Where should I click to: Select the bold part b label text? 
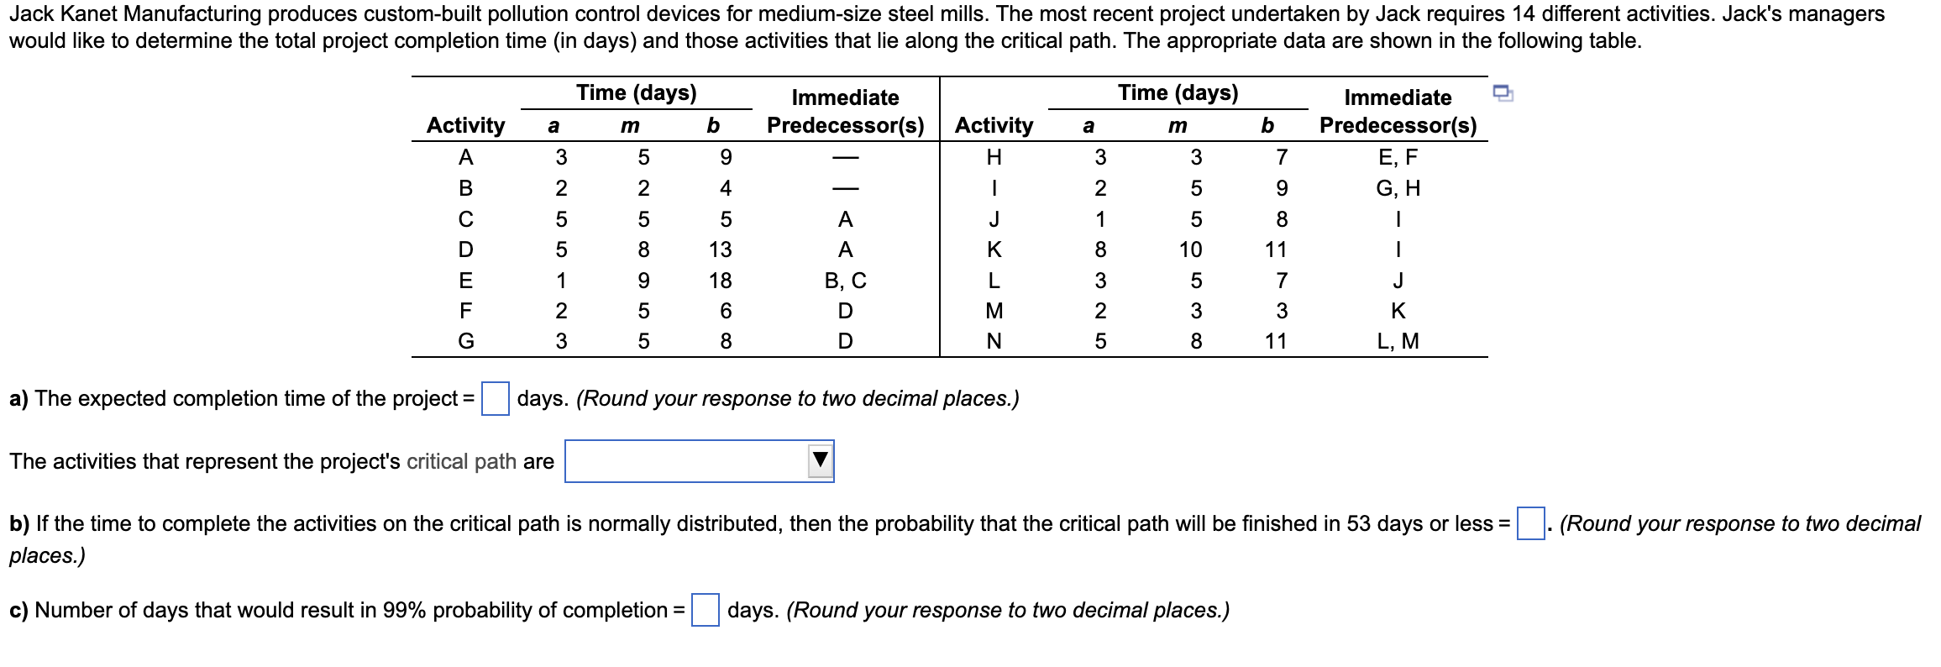click(x=20, y=522)
